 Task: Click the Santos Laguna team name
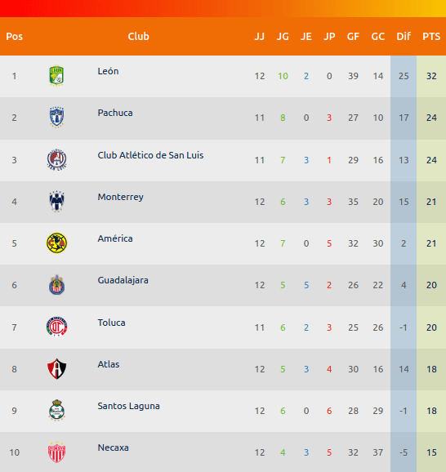[128, 406]
